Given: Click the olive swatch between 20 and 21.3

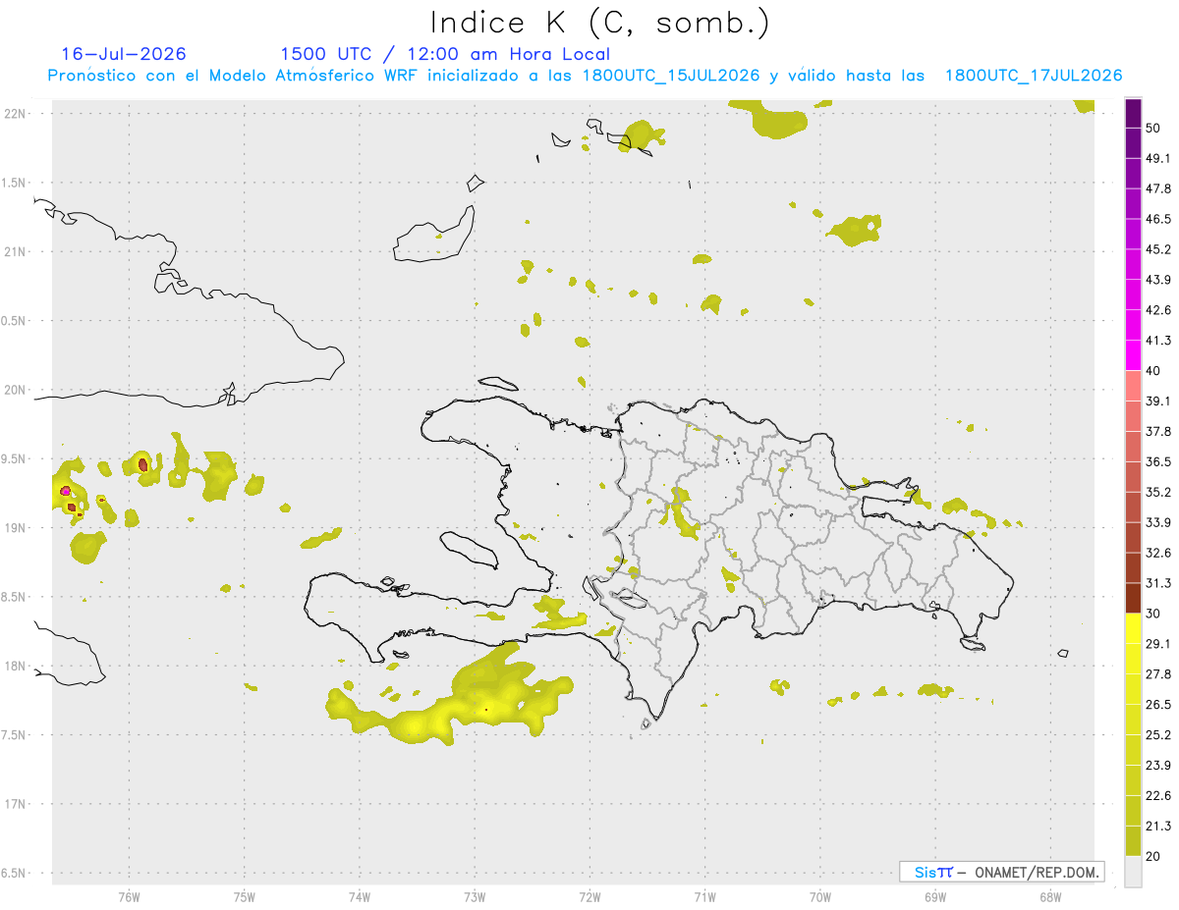Looking at the screenshot, I should [1133, 841].
